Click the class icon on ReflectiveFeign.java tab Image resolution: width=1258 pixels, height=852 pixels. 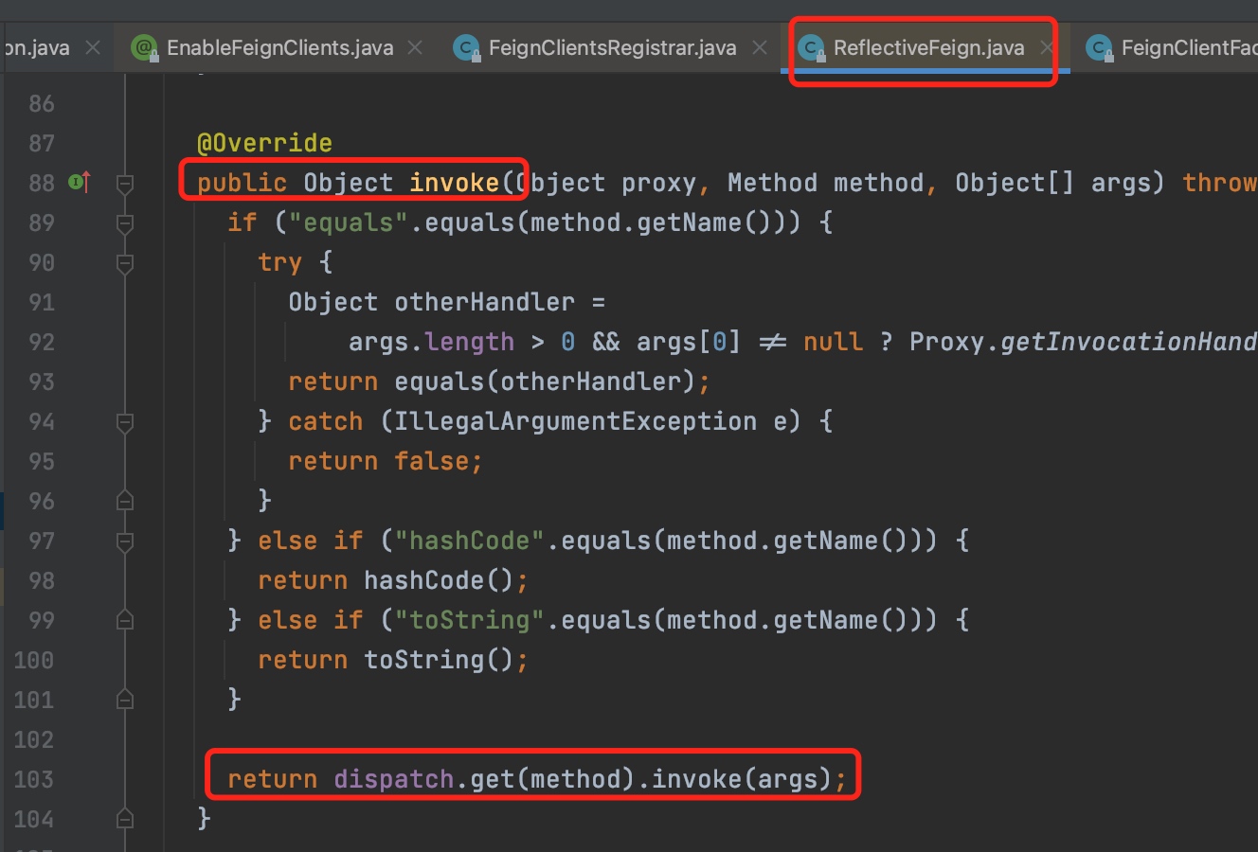pyautogui.click(x=811, y=47)
